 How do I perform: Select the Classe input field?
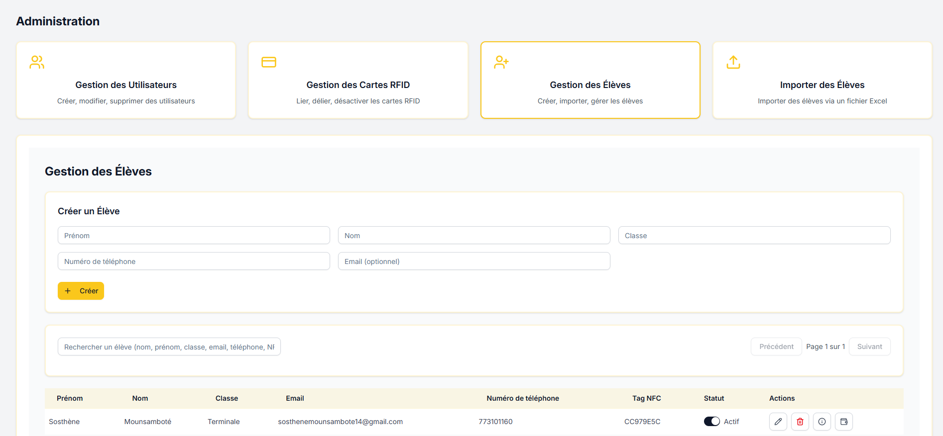(x=754, y=236)
